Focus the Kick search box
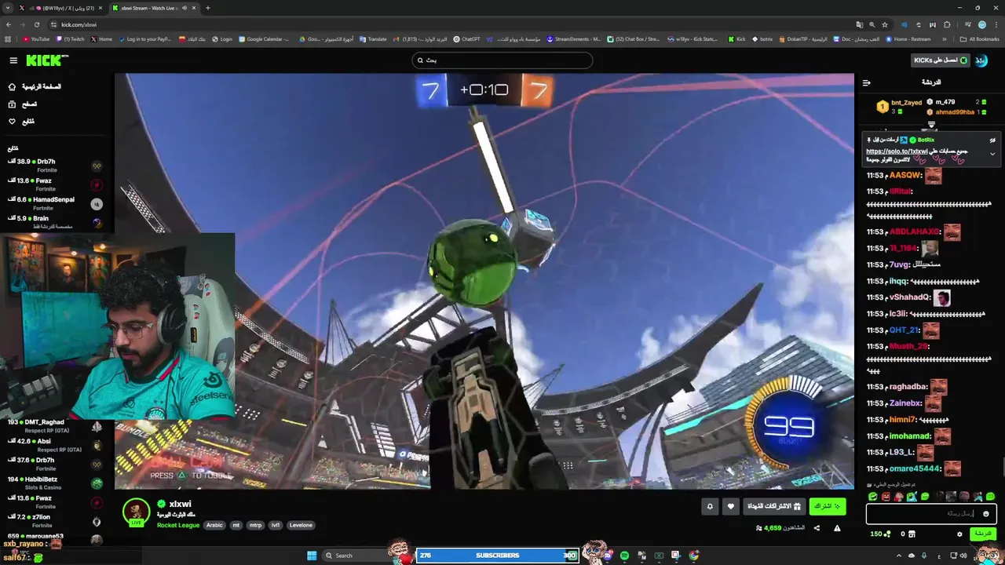Image resolution: width=1005 pixels, height=565 pixels. point(502,60)
